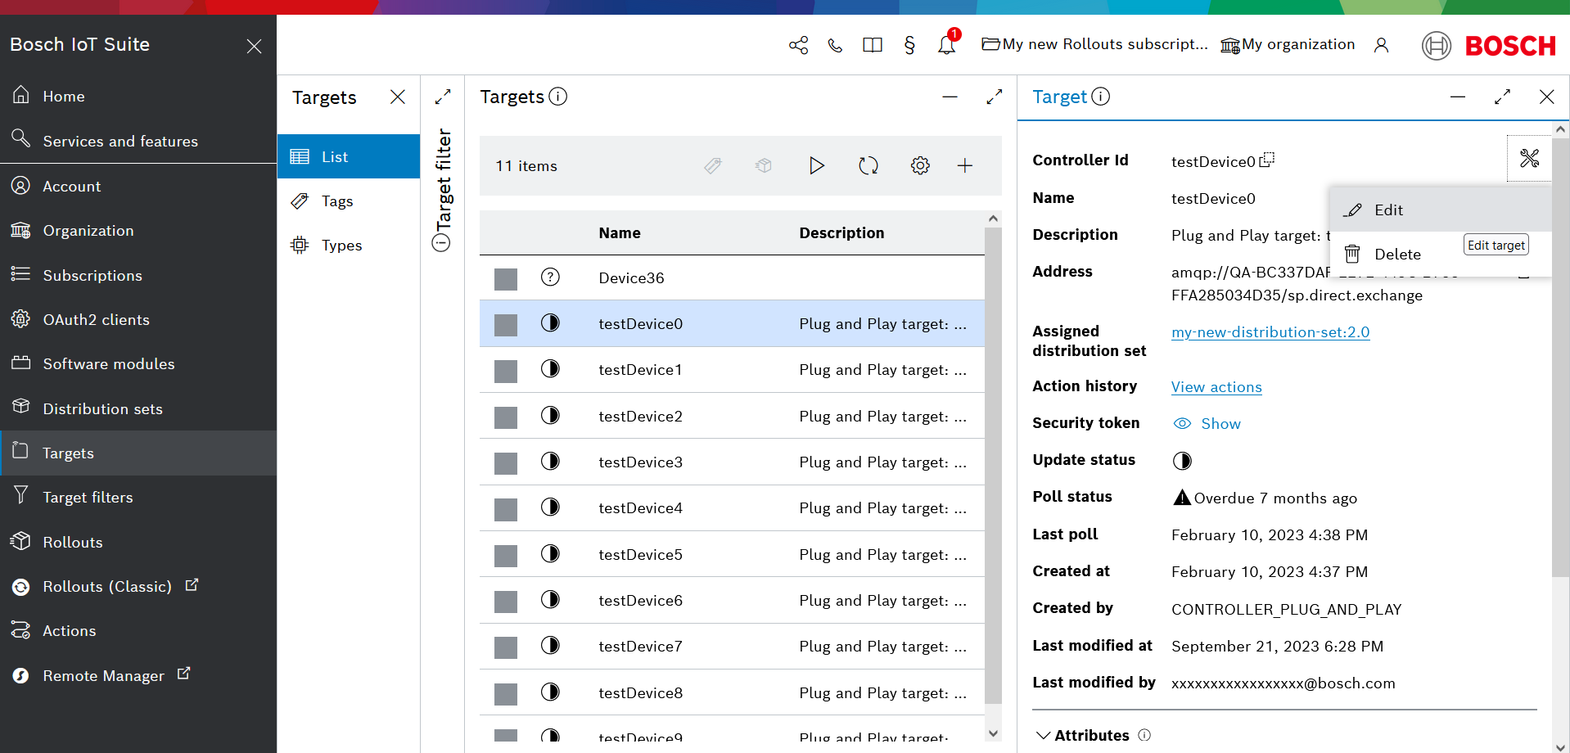The height and width of the screenshot is (753, 1570).
Task: Tick the checkbox for testDevice3
Action: click(x=506, y=463)
